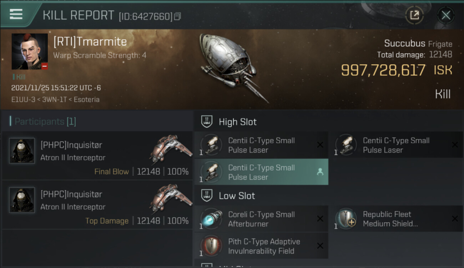Select the Top Damage pilot's portrait
Screen dimensions: 464x268
pyautogui.click(x=22, y=200)
